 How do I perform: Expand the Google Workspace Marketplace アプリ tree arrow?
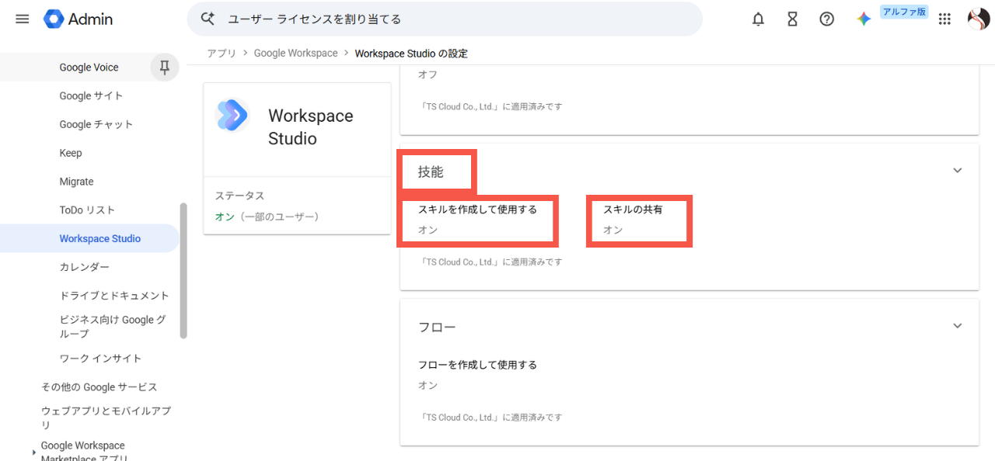[x=33, y=452]
